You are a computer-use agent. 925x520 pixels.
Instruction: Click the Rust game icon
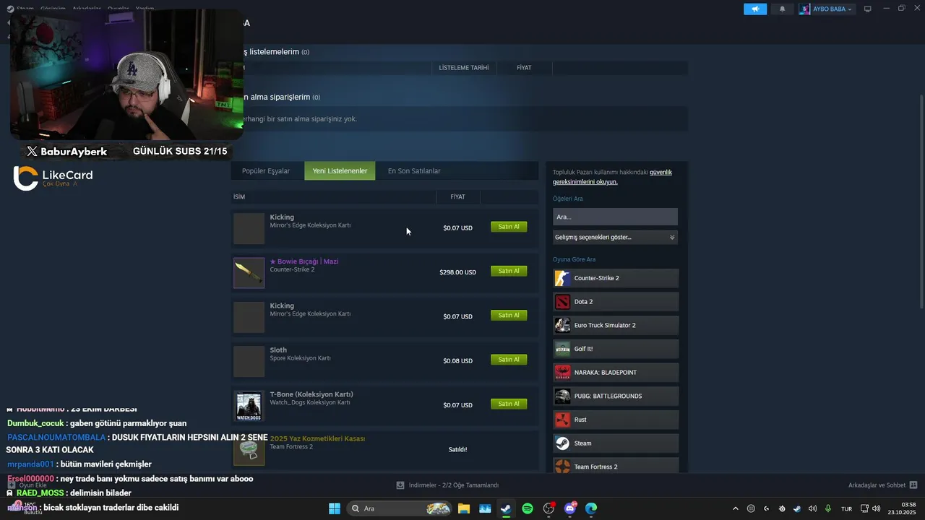[x=562, y=420]
